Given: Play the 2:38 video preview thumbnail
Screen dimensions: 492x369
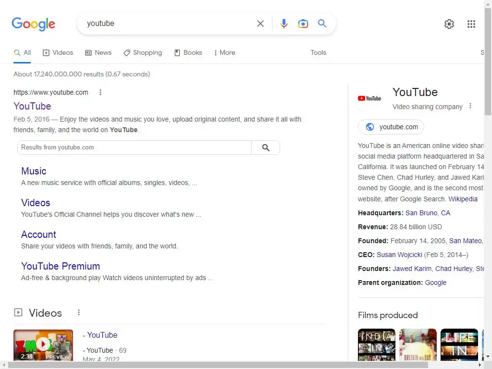Looking at the screenshot, I should 43,345.
